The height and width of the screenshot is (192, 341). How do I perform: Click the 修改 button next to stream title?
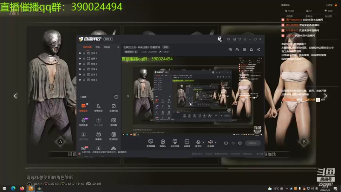point(166,47)
